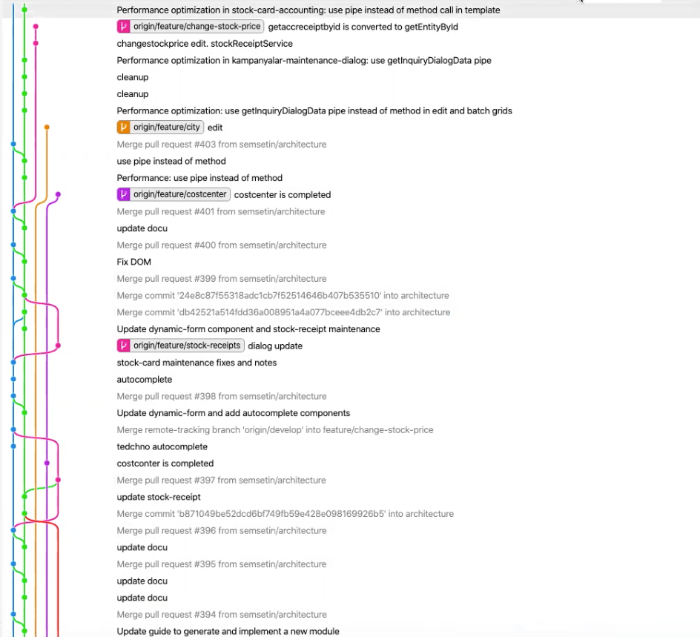700x637 pixels.
Task: Click the purple graph node of 'costcenter is completed'
Action: 58,194
